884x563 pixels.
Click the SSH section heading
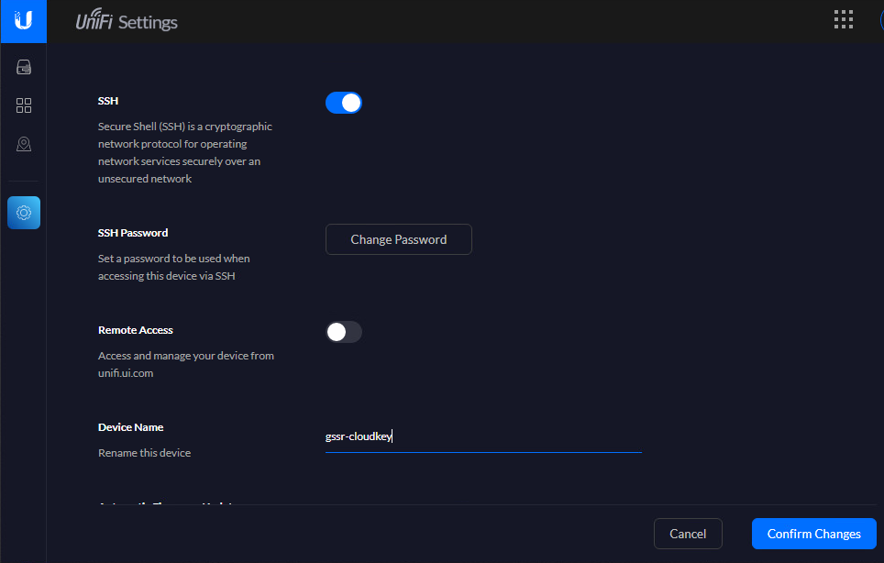(108, 101)
